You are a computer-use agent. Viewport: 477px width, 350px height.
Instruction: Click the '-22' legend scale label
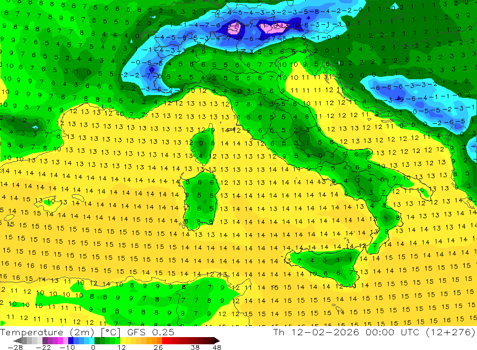[x=43, y=347]
